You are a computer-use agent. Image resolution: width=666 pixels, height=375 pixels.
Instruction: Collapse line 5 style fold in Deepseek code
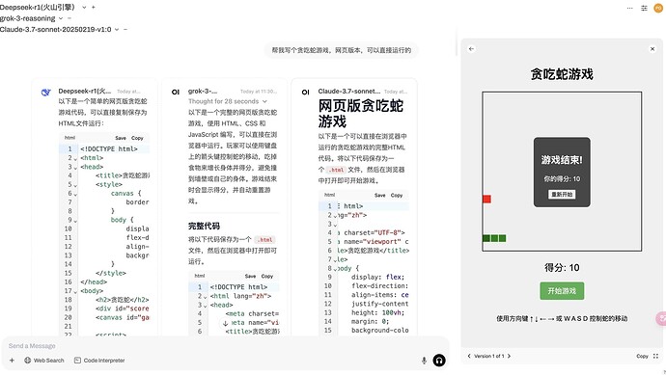coord(75,186)
